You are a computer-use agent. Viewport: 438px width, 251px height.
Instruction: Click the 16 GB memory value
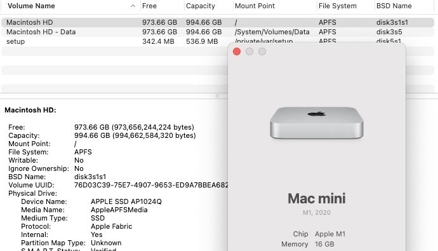pyautogui.click(x=324, y=244)
